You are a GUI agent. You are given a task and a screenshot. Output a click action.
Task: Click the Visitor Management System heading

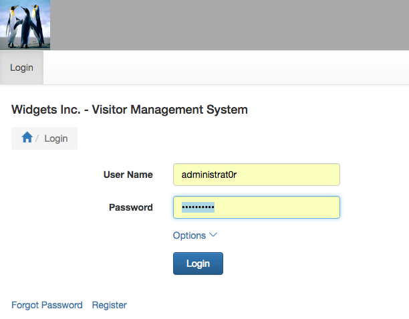(130, 110)
